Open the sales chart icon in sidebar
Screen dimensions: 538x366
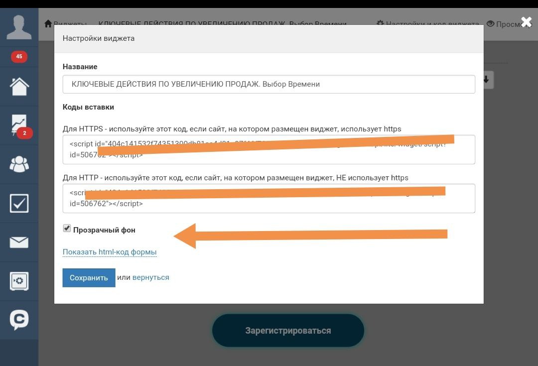point(19,125)
